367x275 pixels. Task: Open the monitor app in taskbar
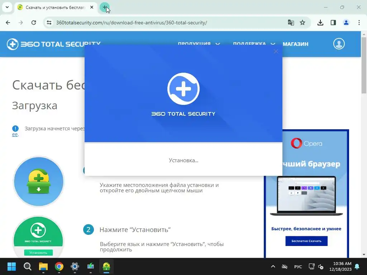click(91, 266)
